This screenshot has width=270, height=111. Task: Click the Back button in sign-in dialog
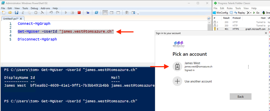tap(241, 97)
